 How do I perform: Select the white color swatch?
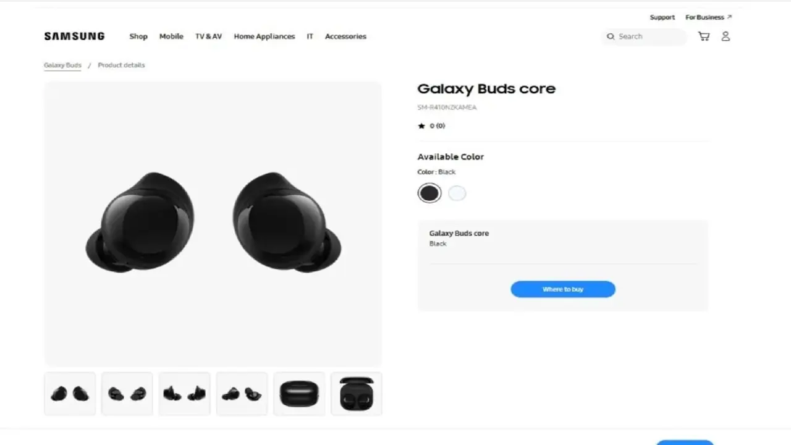pos(457,193)
